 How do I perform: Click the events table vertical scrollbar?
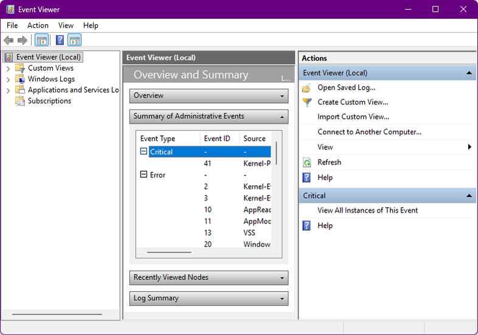(x=276, y=153)
